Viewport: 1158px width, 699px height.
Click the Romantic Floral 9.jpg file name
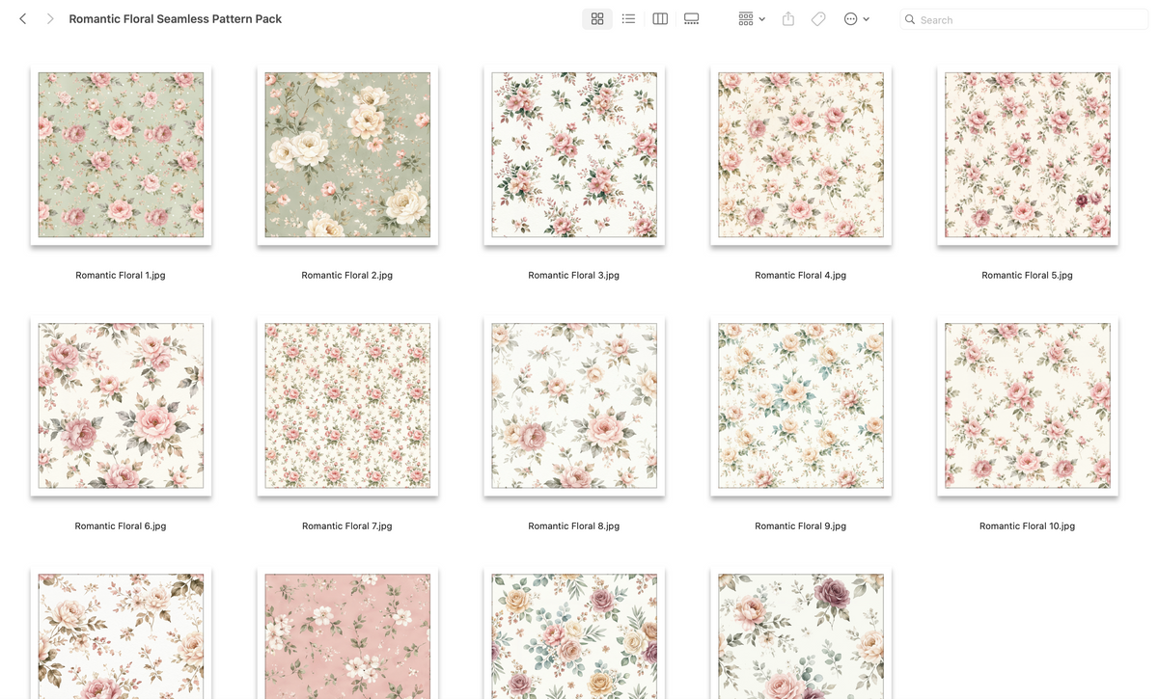click(801, 526)
